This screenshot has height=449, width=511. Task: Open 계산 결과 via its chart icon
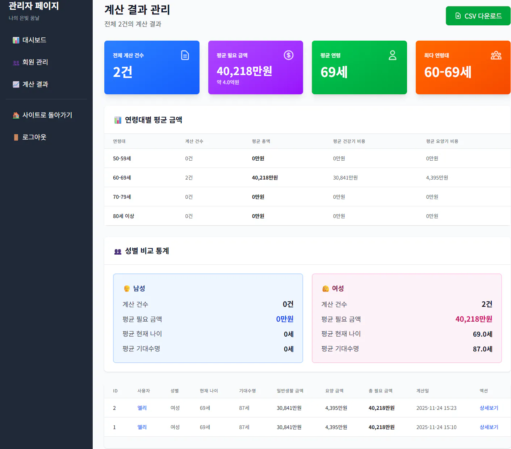click(x=16, y=84)
